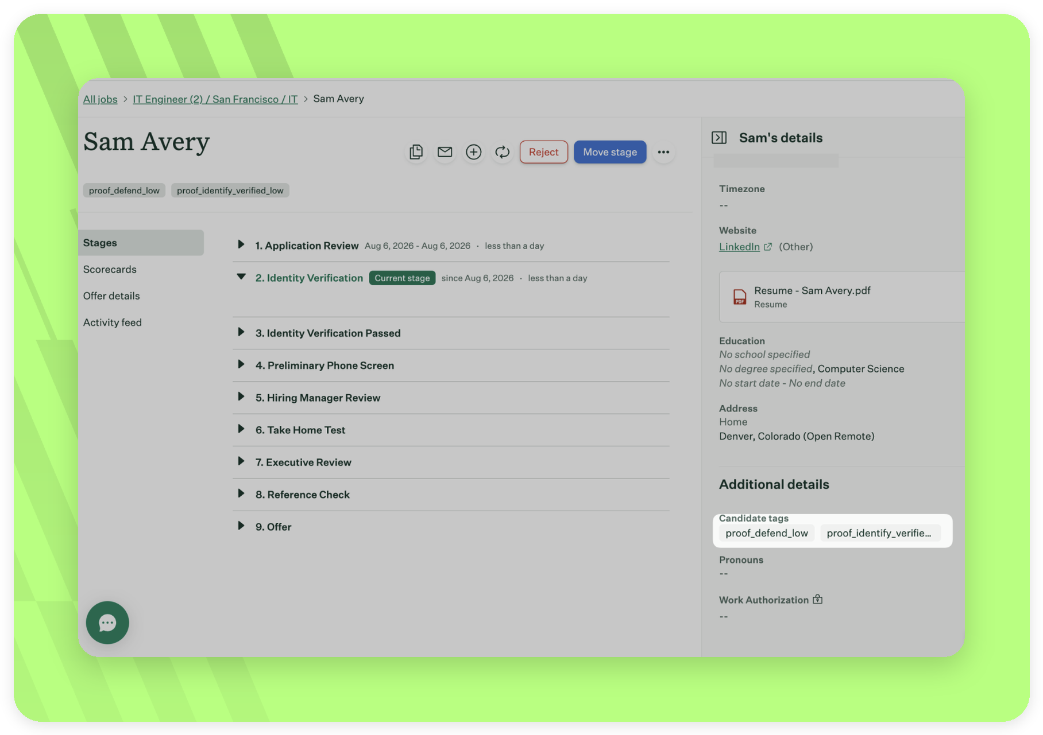This screenshot has width=1043, height=735.
Task: Go to All jobs breadcrumb link
Action: coord(100,99)
